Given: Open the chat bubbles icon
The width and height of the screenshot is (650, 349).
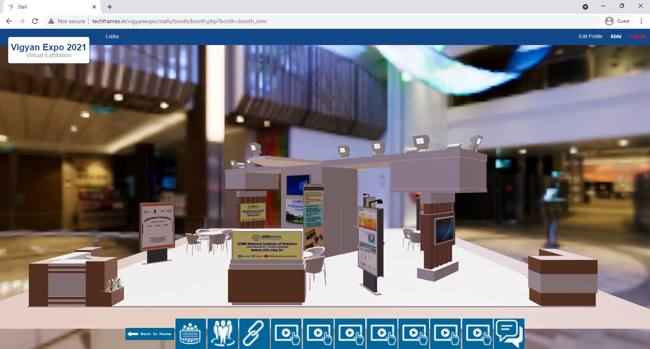Looking at the screenshot, I should click(x=509, y=334).
